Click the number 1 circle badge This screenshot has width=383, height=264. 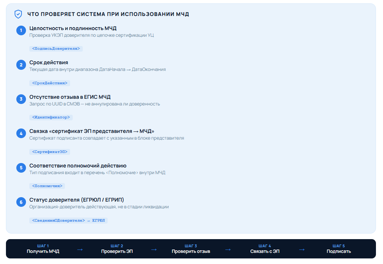pos(21,30)
